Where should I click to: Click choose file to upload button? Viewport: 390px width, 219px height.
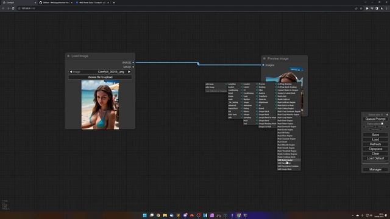click(100, 77)
